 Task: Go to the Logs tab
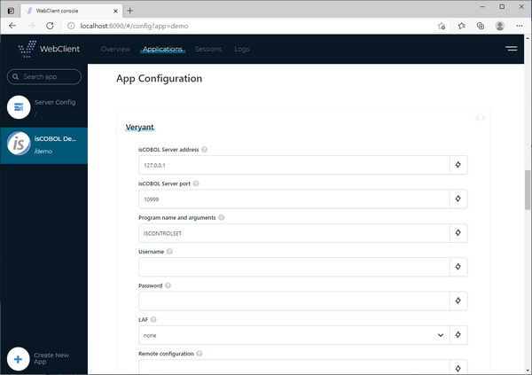(242, 49)
